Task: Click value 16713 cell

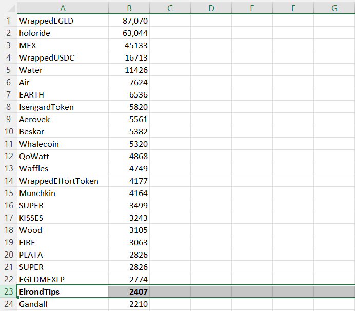Action: pos(129,57)
